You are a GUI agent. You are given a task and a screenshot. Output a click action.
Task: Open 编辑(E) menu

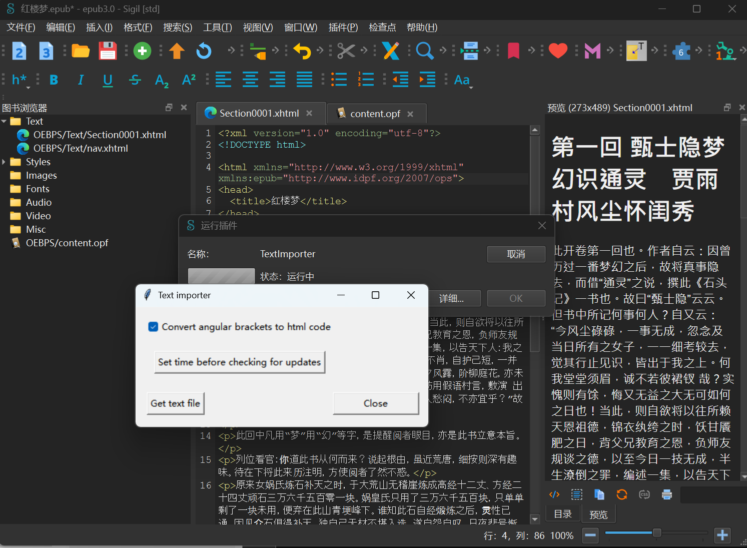click(x=61, y=27)
